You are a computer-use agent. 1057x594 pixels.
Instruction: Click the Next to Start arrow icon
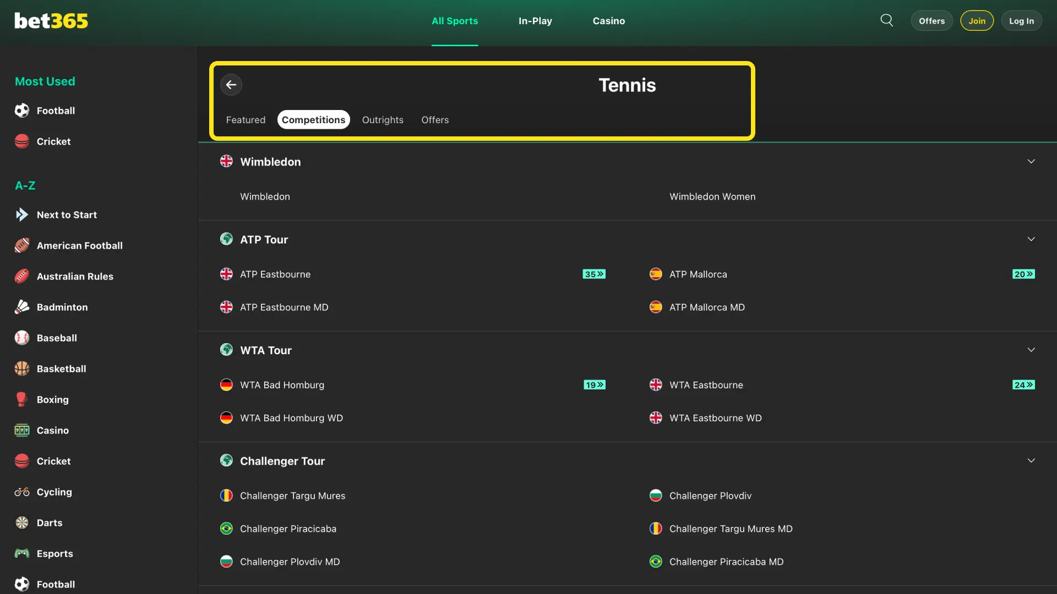coord(22,215)
